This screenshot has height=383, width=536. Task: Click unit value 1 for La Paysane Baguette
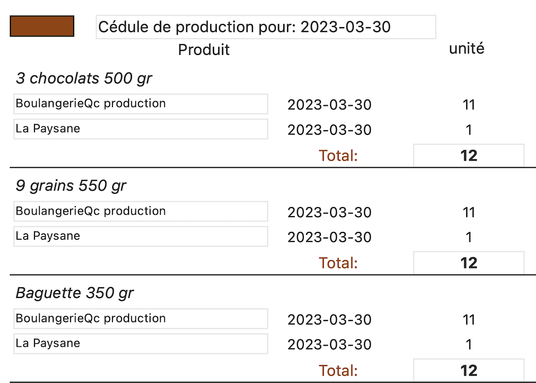[469, 345]
